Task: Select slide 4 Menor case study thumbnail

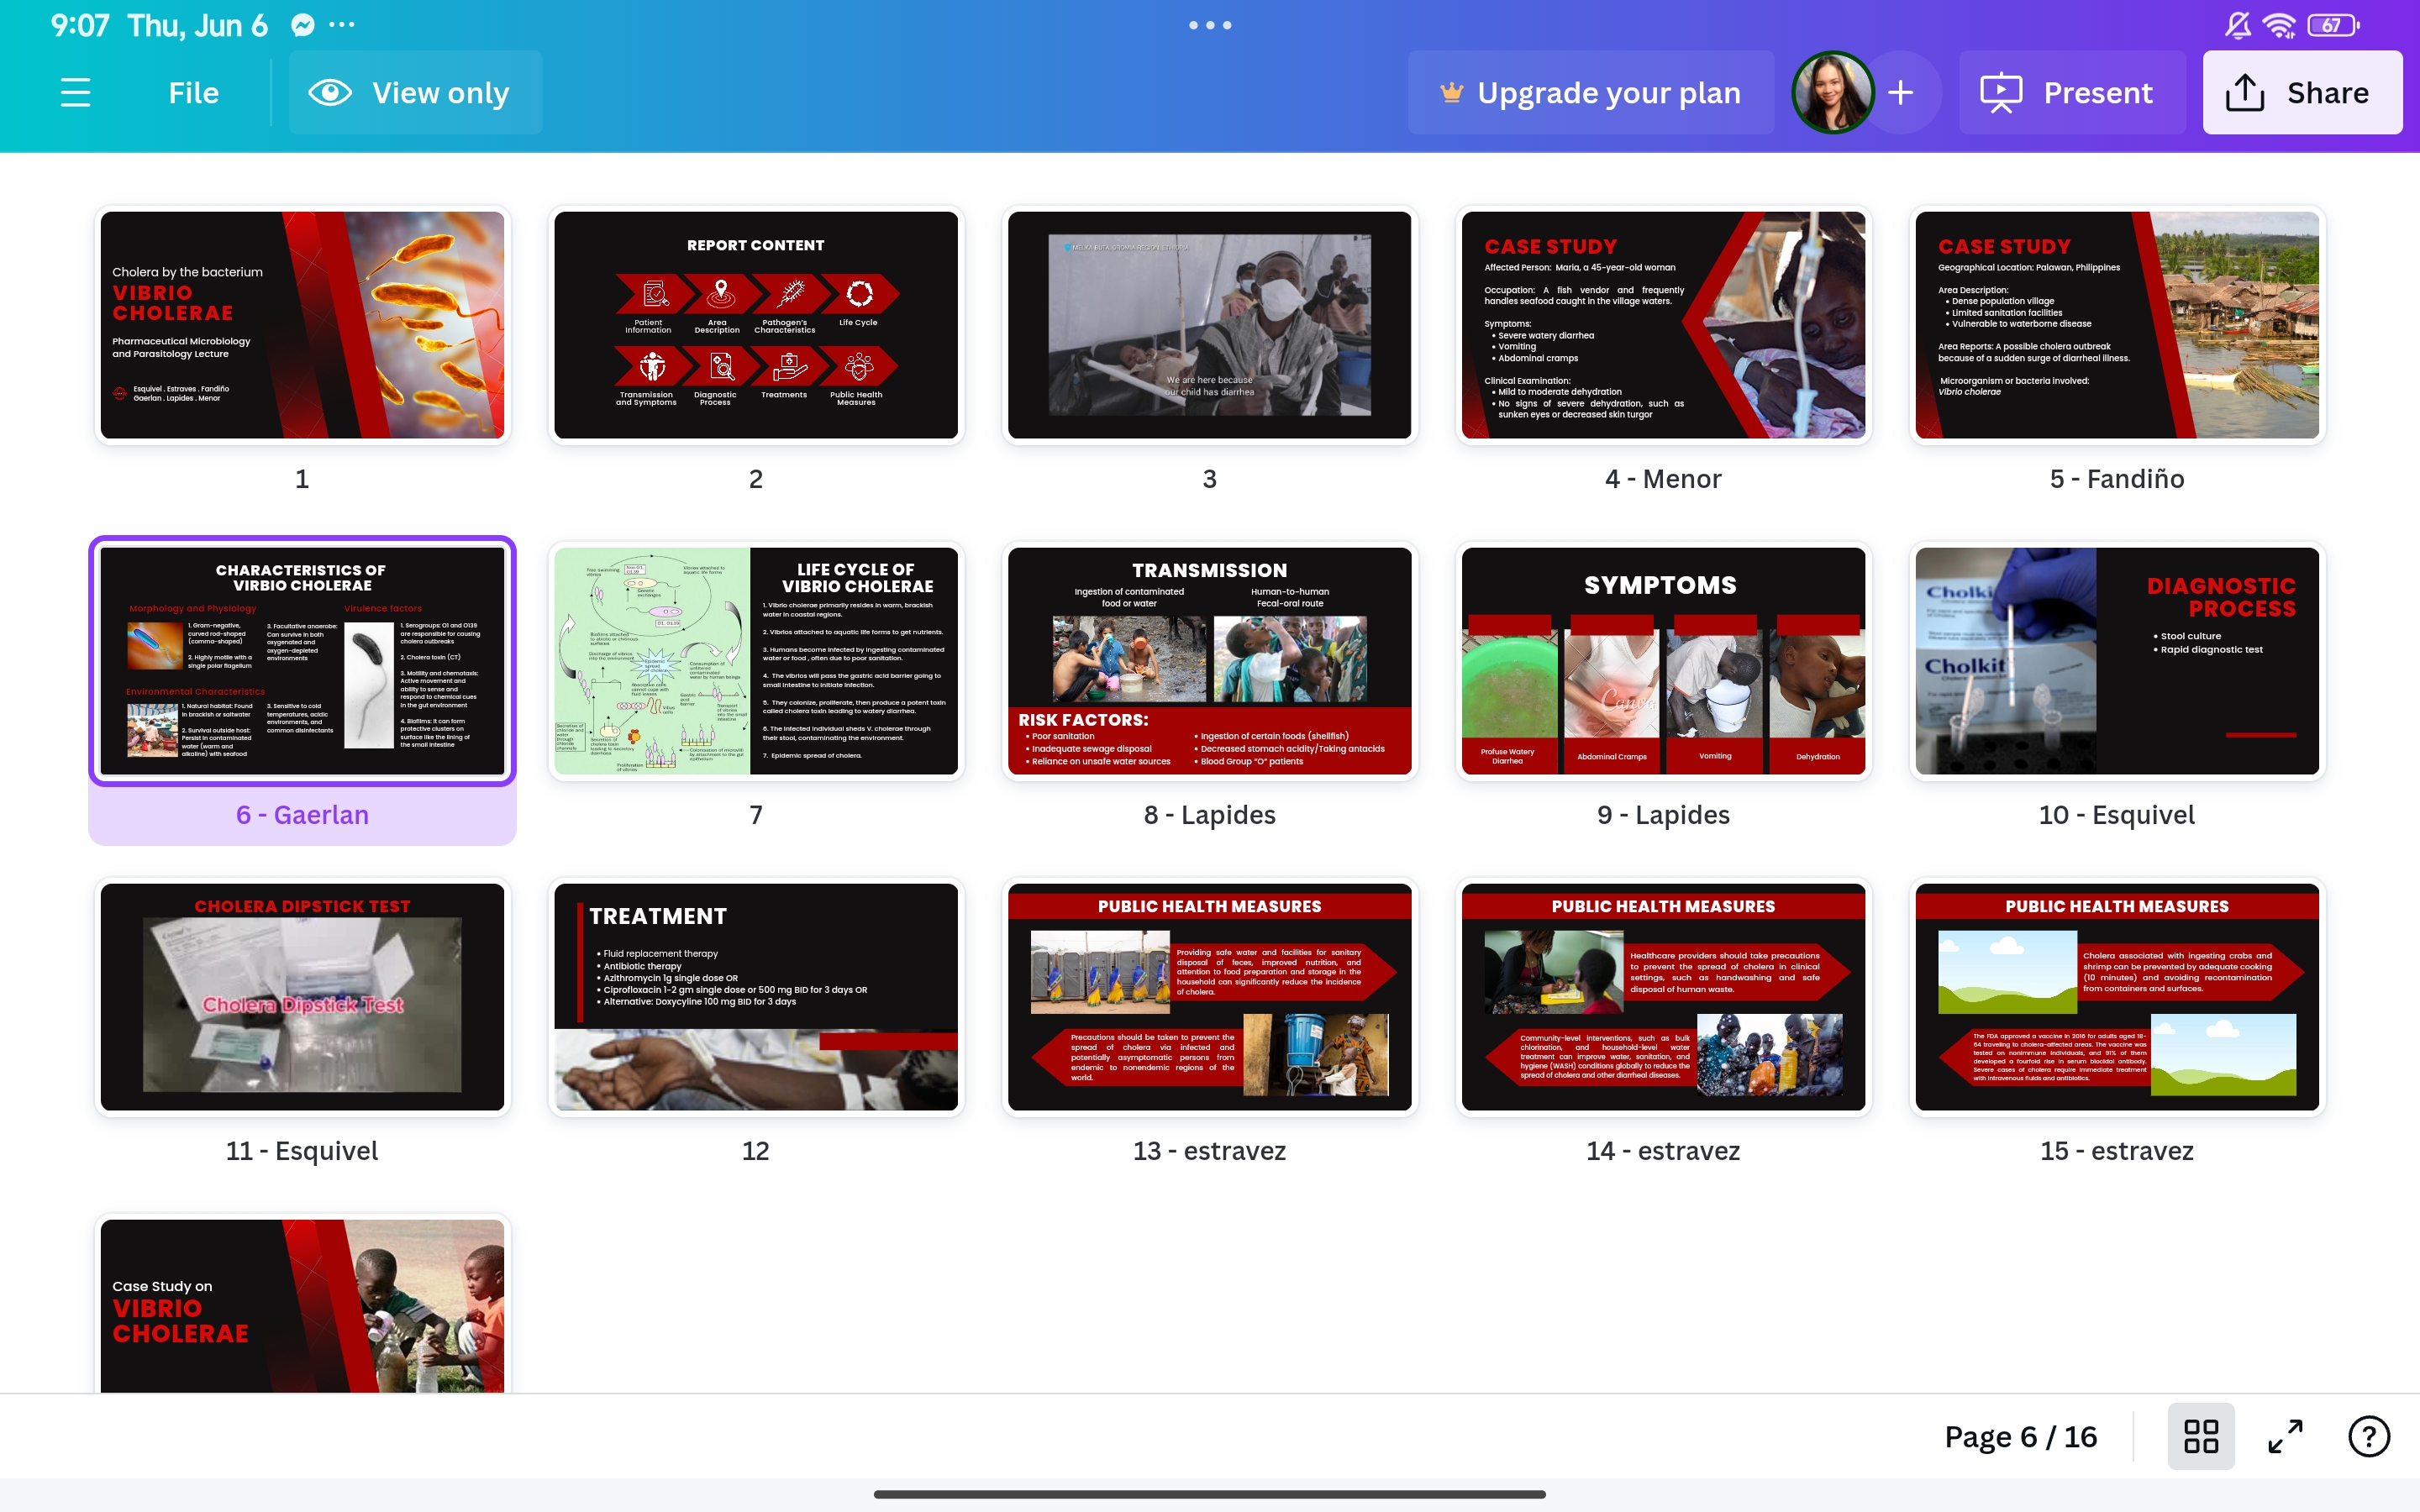Action: pyautogui.click(x=1662, y=324)
